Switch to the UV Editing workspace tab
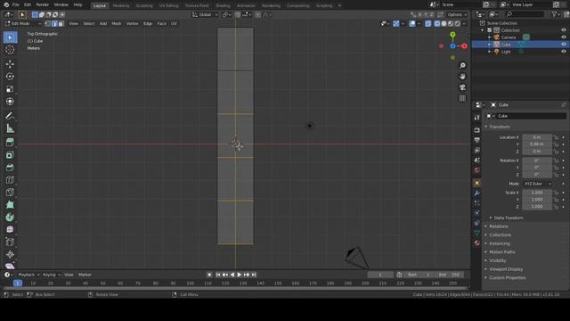Screen dimensions: 570x321 coord(168,6)
